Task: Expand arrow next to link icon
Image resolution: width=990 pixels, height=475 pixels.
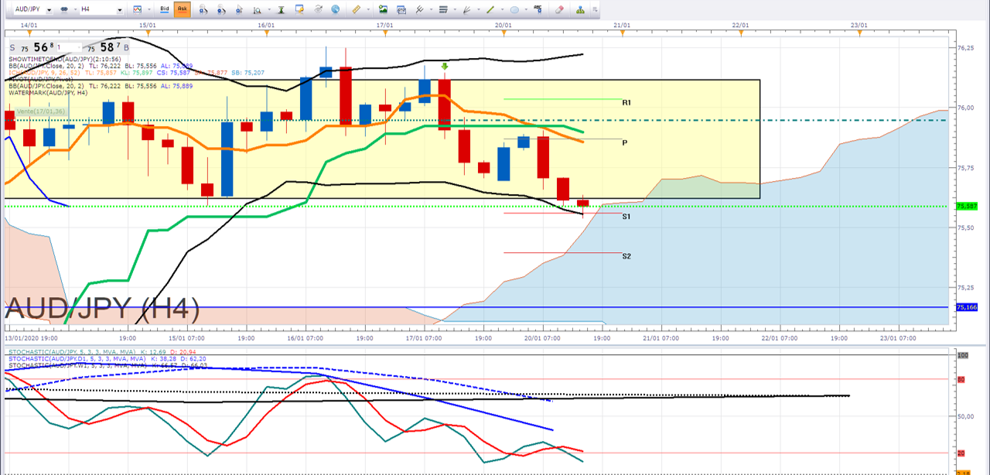Action: pos(76,9)
